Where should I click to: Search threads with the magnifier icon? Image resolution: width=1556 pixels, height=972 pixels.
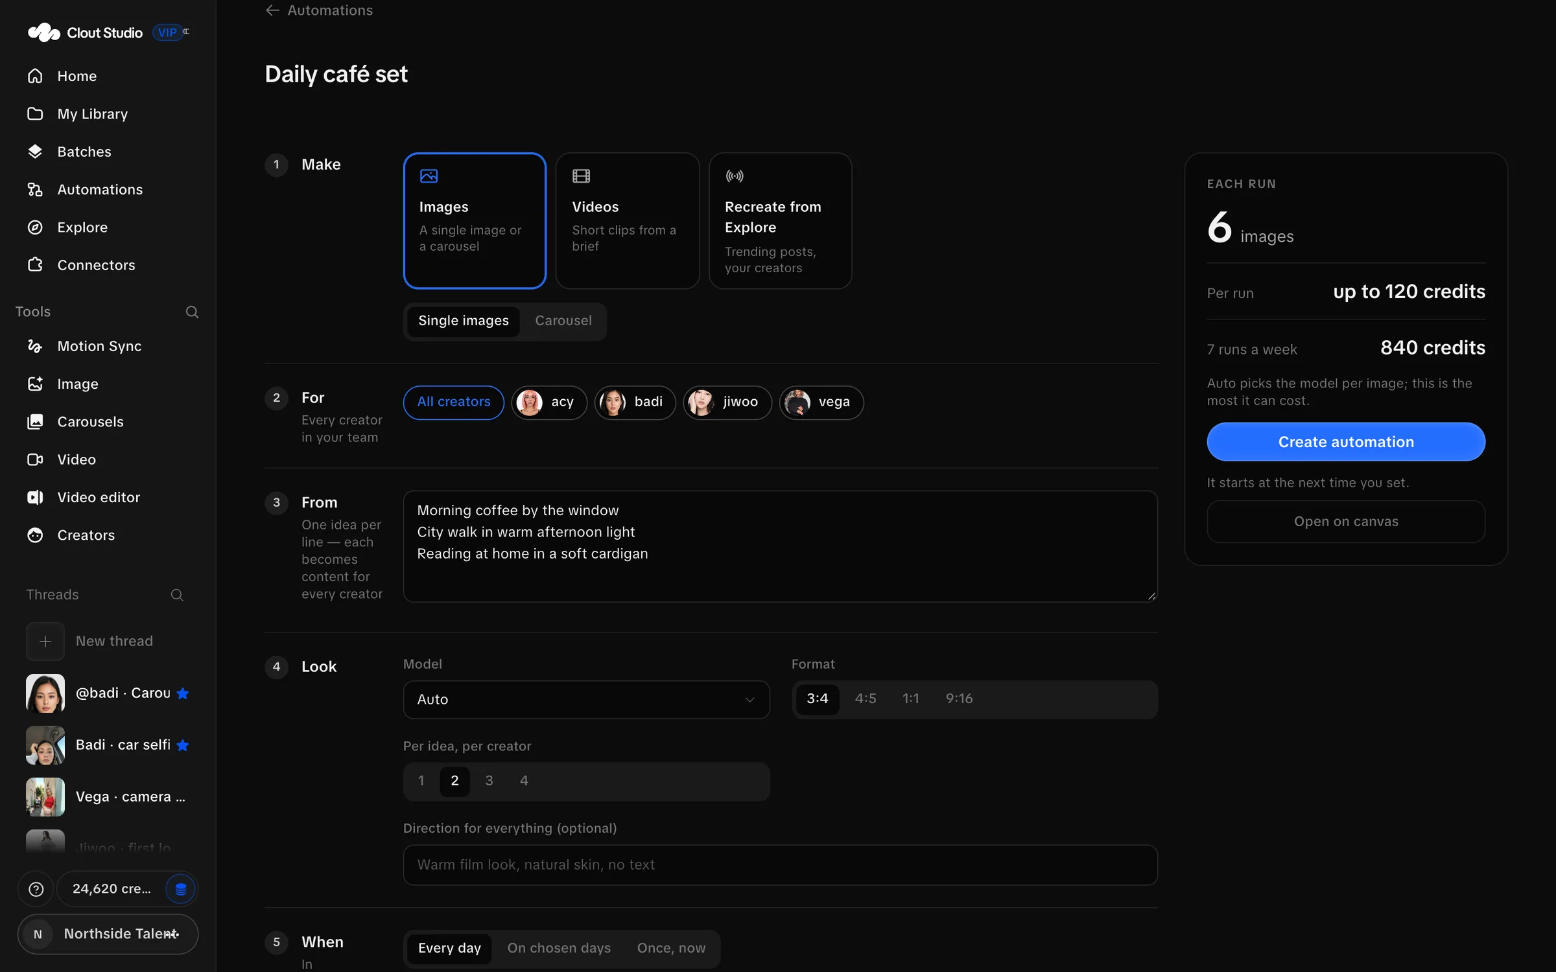(x=177, y=595)
